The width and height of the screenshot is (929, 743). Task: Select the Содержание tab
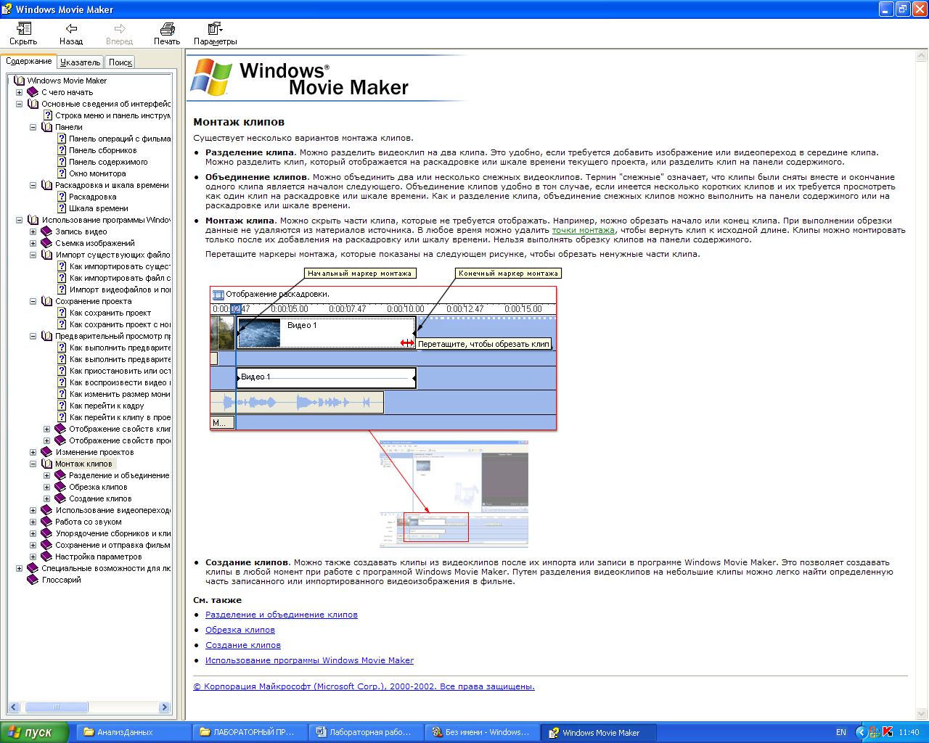(x=29, y=62)
